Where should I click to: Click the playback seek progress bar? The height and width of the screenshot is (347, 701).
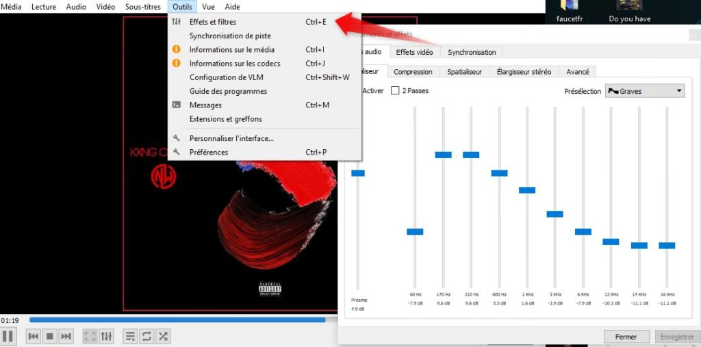178,320
